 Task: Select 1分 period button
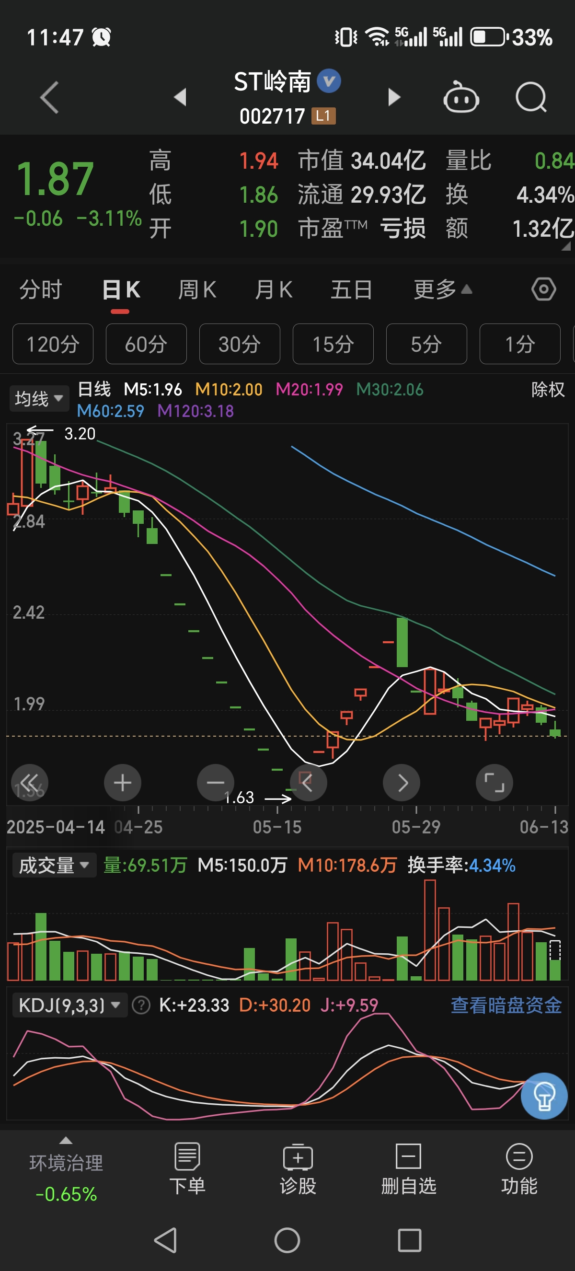pyautogui.click(x=520, y=344)
